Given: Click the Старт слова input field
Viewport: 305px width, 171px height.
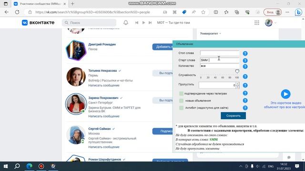Looking at the screenshot, I should click(x=220, y=60).
